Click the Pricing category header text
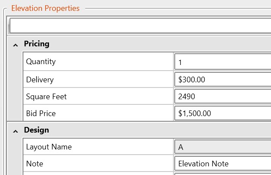271x175 pixels. (36, 44)
